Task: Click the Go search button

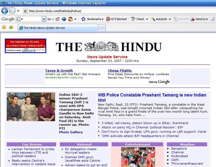Action: [x=49, y=19]
